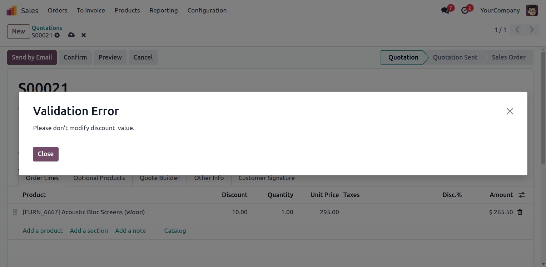The height and width of the screenshot is (267, 546).
Task: Click the Unit Price column header
Action: click(324, 195)
